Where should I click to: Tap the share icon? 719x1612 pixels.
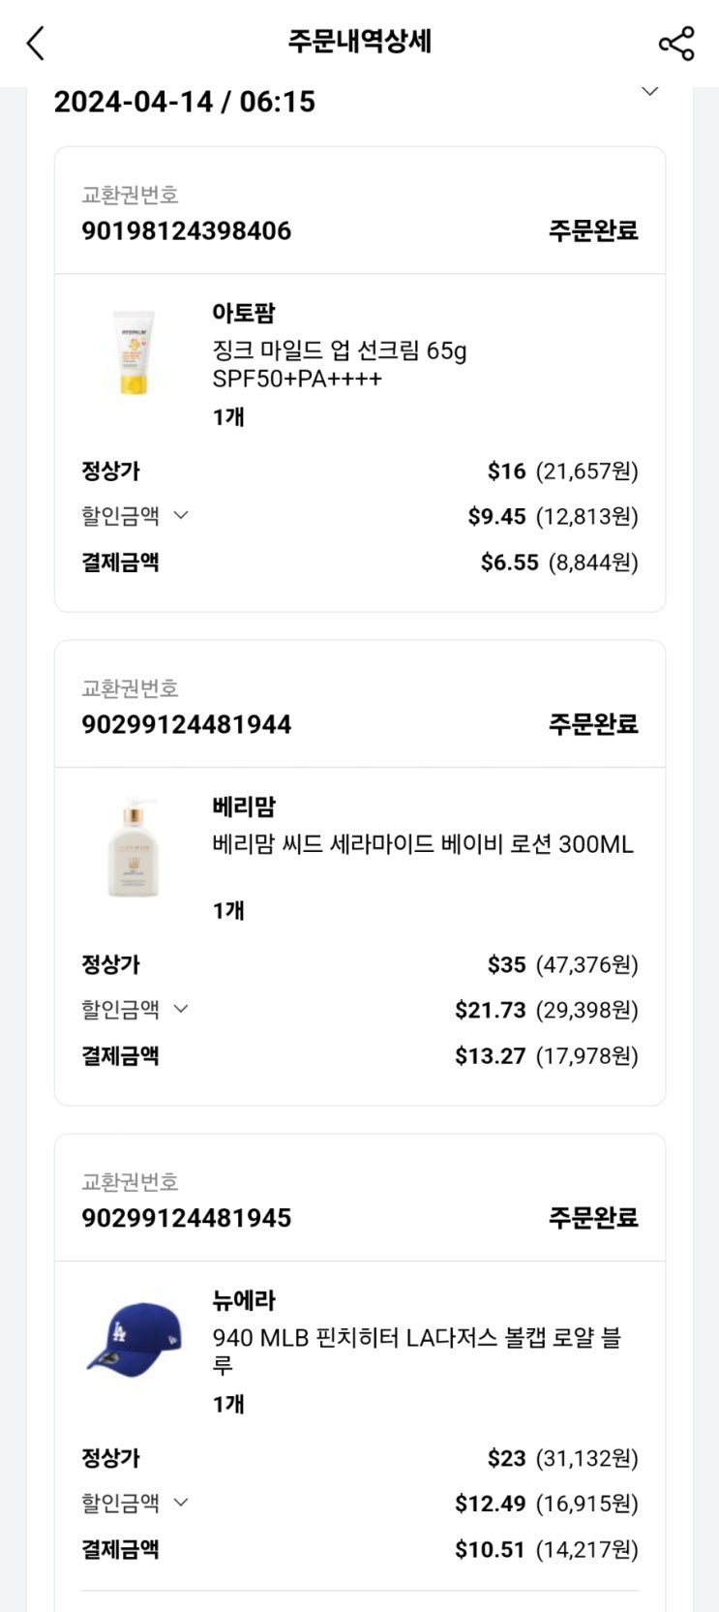[x=675, y=44]
